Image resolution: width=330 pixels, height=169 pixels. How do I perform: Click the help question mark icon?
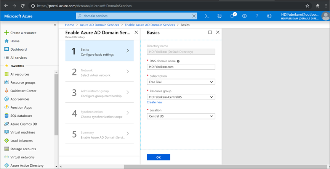(x=257, y=16)
